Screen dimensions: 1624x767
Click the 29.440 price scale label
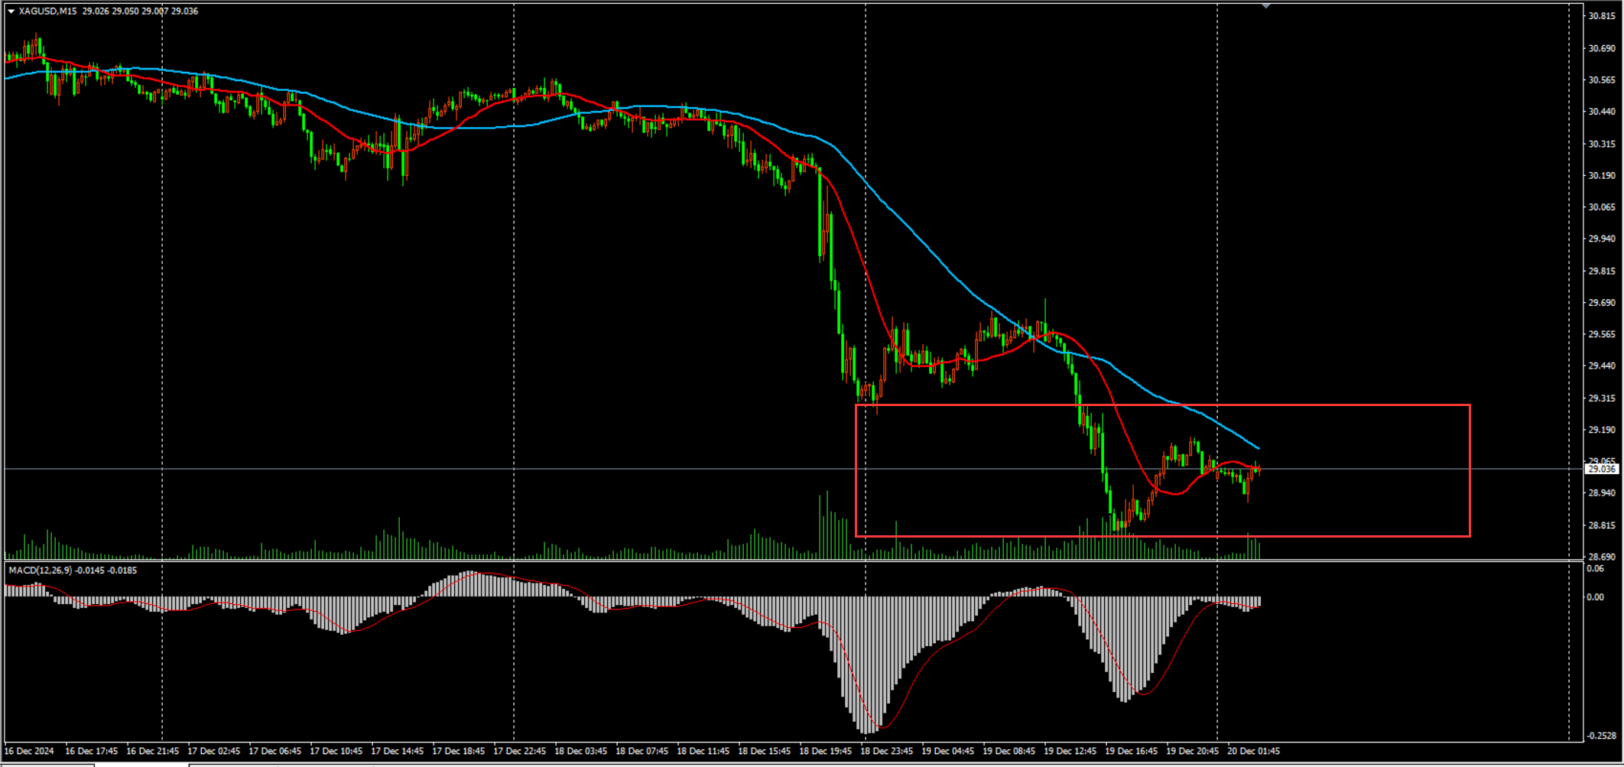(x=1602, y=366)
